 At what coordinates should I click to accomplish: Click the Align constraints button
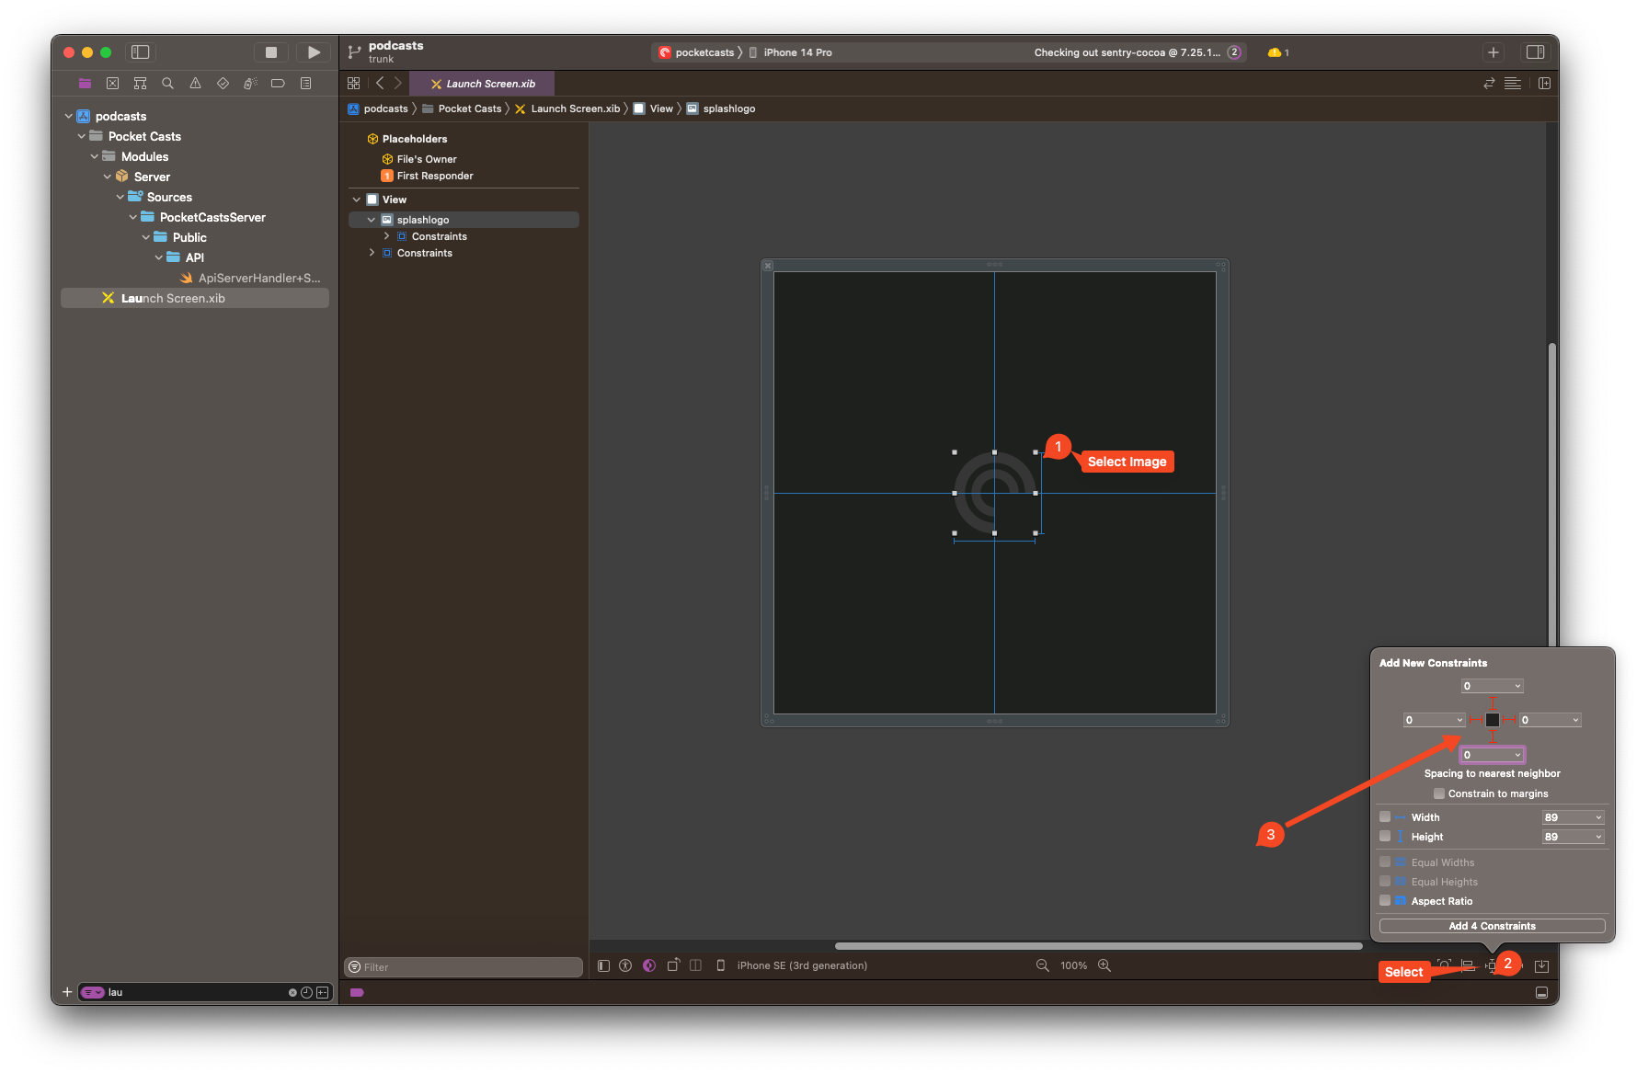pyautogui.click(x=1468, y=965)
